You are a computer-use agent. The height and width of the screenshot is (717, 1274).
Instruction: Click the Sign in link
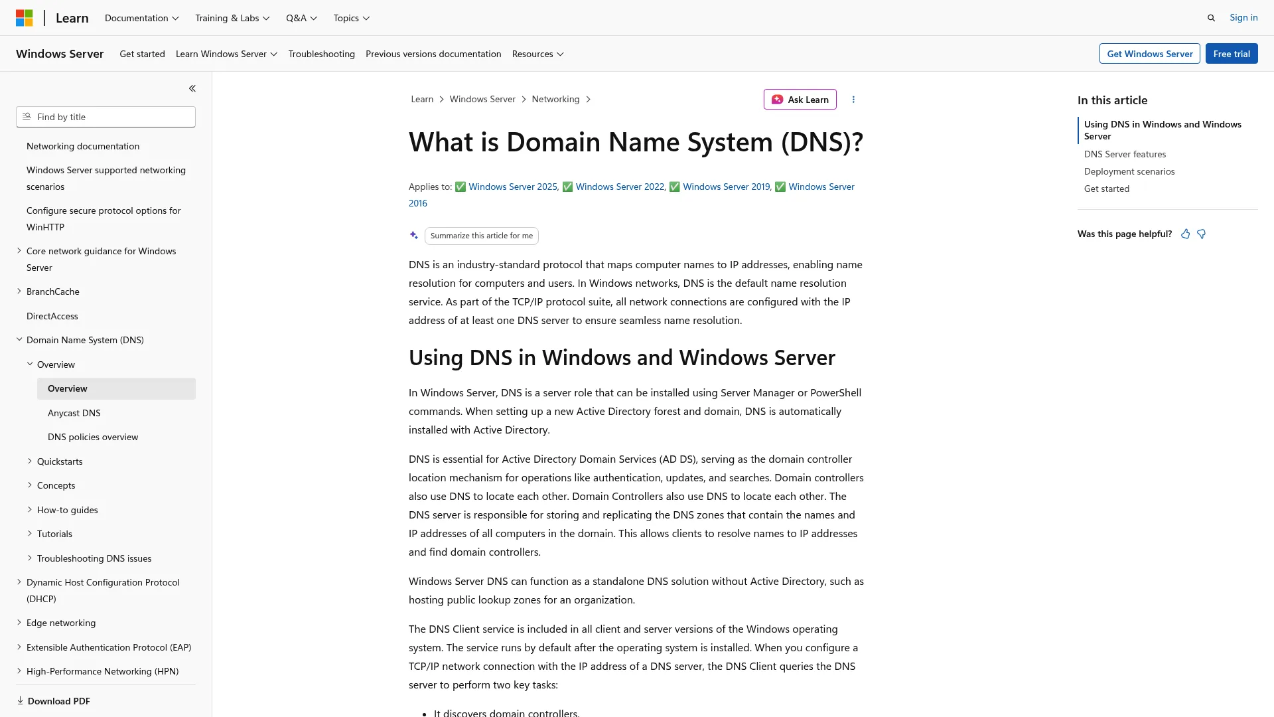[1243, 18]
